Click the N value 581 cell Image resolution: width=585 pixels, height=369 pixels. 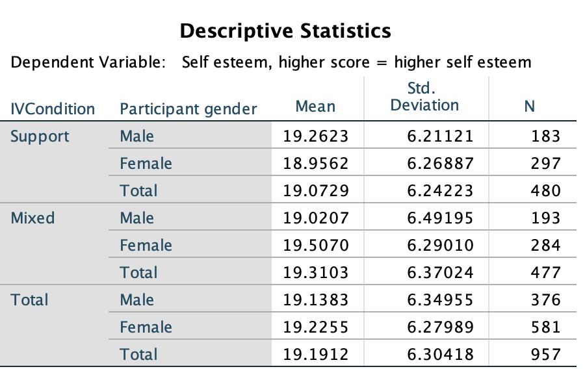tap(546, 327)
